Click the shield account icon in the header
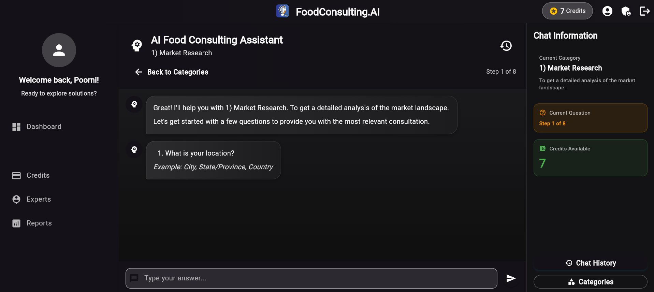 (626, 11)
